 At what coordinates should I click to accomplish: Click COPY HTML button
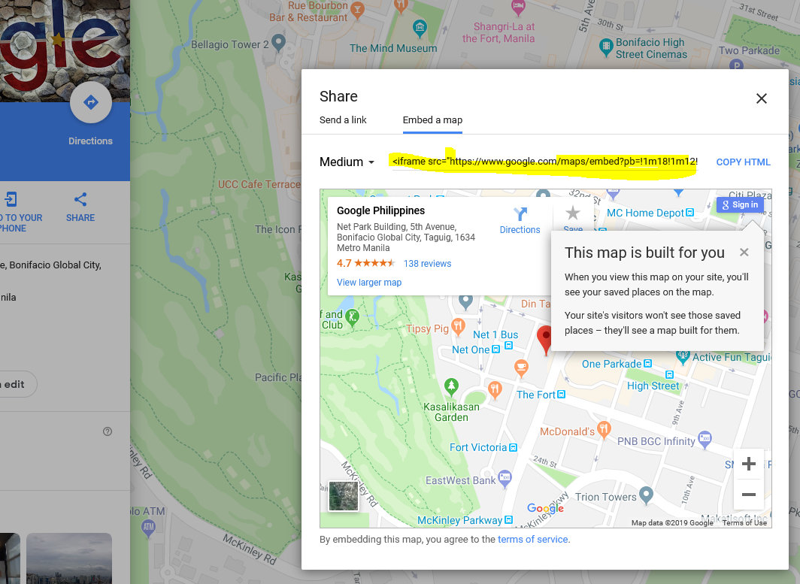(743, 162)
